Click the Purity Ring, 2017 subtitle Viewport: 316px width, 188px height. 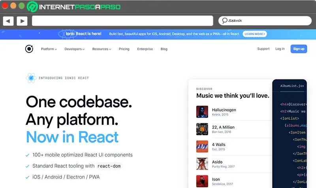point(223,166)
